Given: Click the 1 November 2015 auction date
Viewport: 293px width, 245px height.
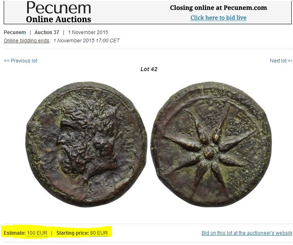Looking at the screenshot, I should pyautogui.click(x=88, y=32).
